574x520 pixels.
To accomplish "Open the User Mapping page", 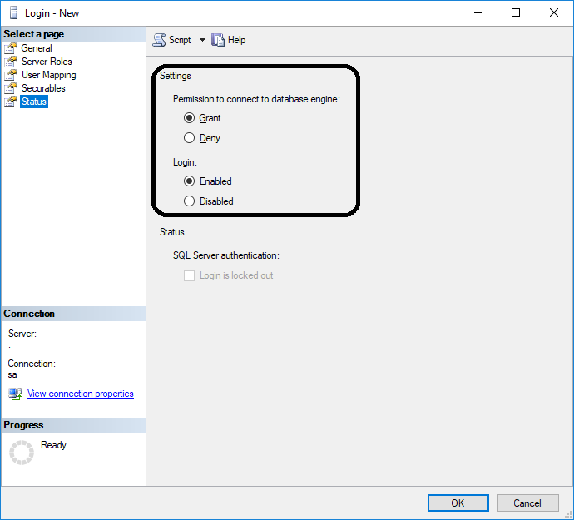I will (49, 75).
